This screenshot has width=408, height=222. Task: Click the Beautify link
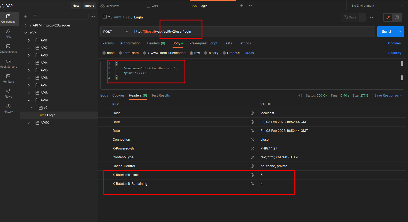pyautogui.click(x=395, y=53)
